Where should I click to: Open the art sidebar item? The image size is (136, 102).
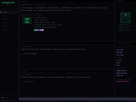pos(10,26)
